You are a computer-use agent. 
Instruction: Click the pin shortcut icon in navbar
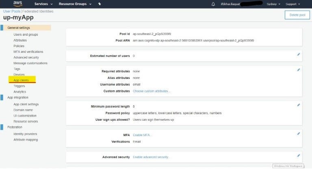100,4
